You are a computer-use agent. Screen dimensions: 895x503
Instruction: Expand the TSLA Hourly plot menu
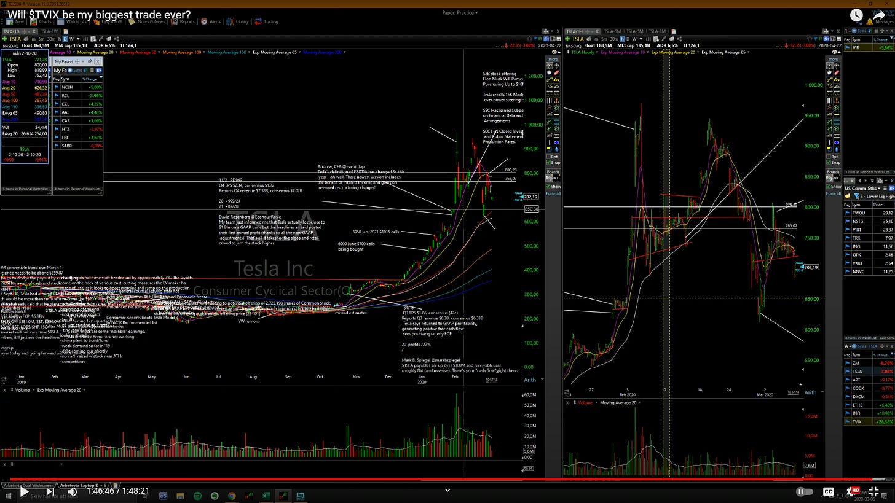coord(597,52)
